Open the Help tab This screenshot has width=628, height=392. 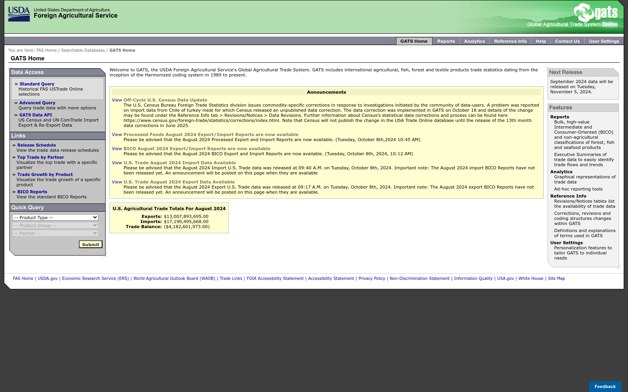click(540, 41)
